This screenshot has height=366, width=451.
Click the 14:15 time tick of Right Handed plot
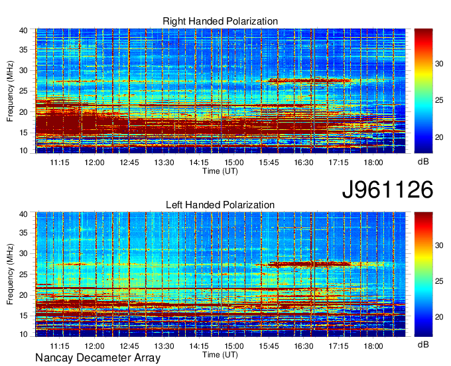199,162
